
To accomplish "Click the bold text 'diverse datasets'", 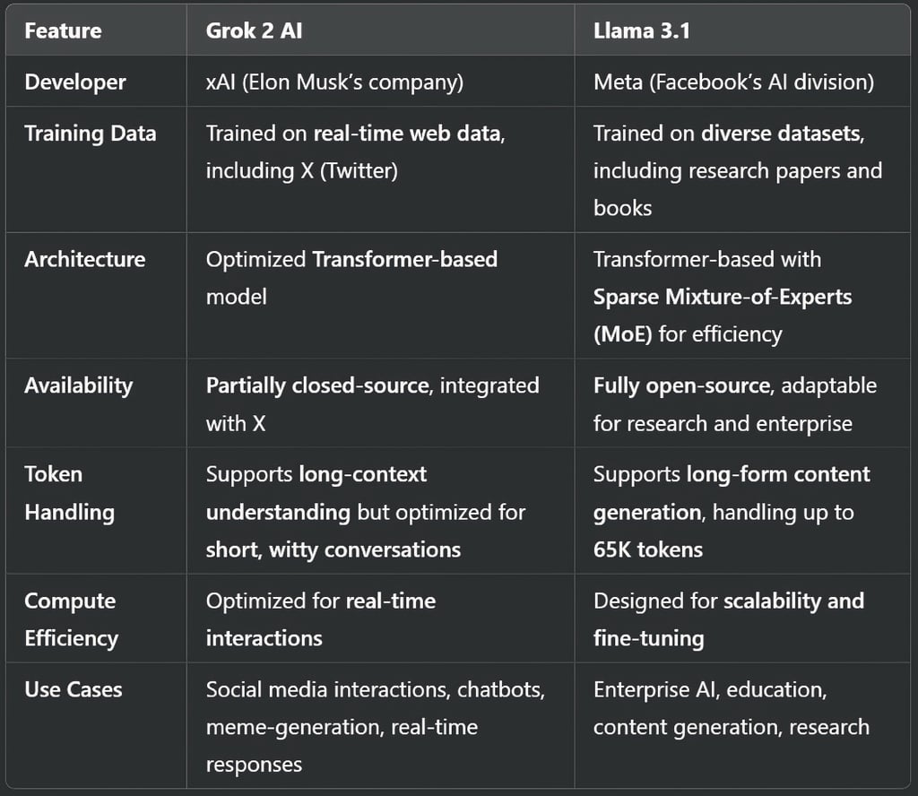I will [x=782, y=134].
